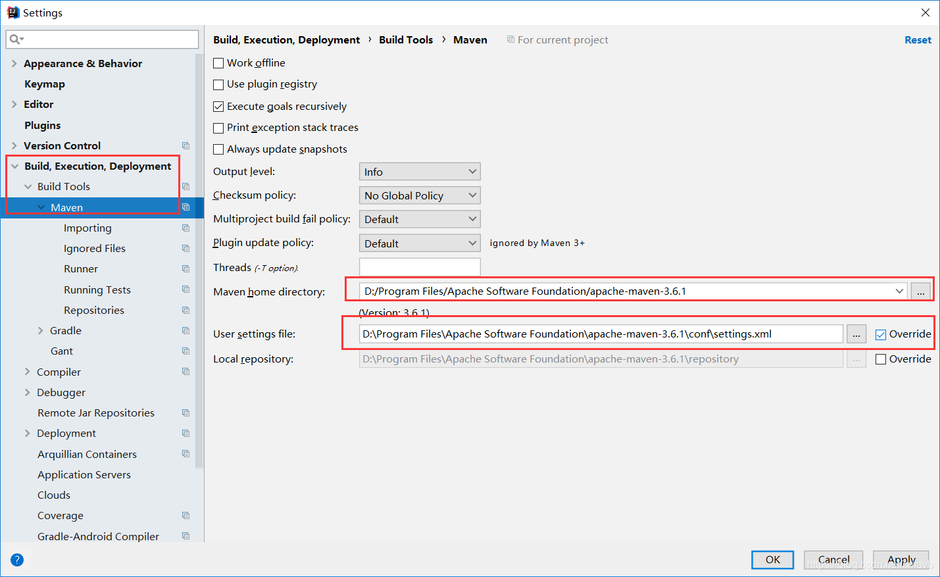Select Plugins in settings tree
The image size is (940, 577).
point(43,125)
